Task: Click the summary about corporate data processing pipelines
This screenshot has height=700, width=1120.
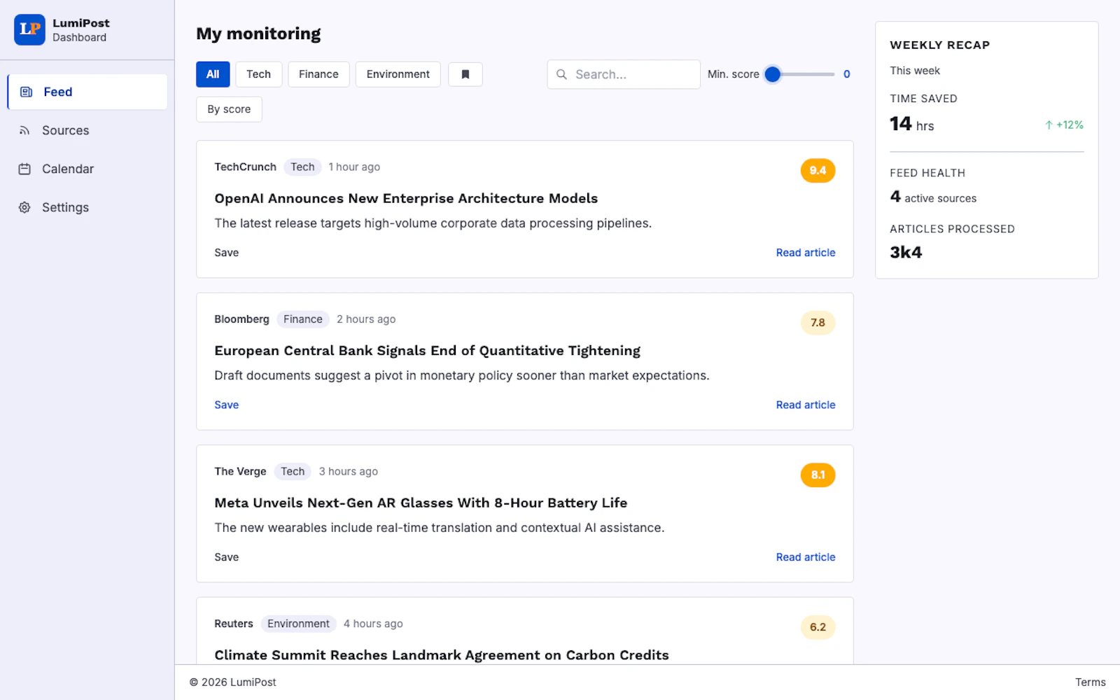Action: 433,223
